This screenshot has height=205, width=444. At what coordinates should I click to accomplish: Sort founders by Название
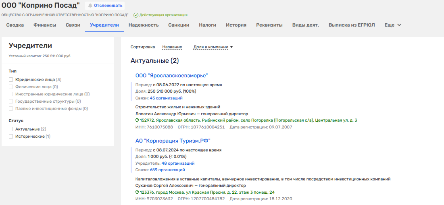[x=172, y=47]
